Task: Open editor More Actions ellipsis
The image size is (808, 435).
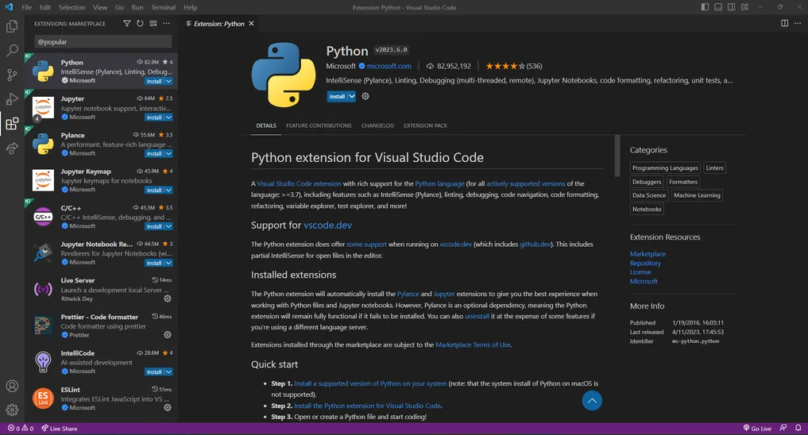Action: [798, 23]
